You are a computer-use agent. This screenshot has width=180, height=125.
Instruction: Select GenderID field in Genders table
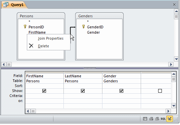[x=95, y=27]
